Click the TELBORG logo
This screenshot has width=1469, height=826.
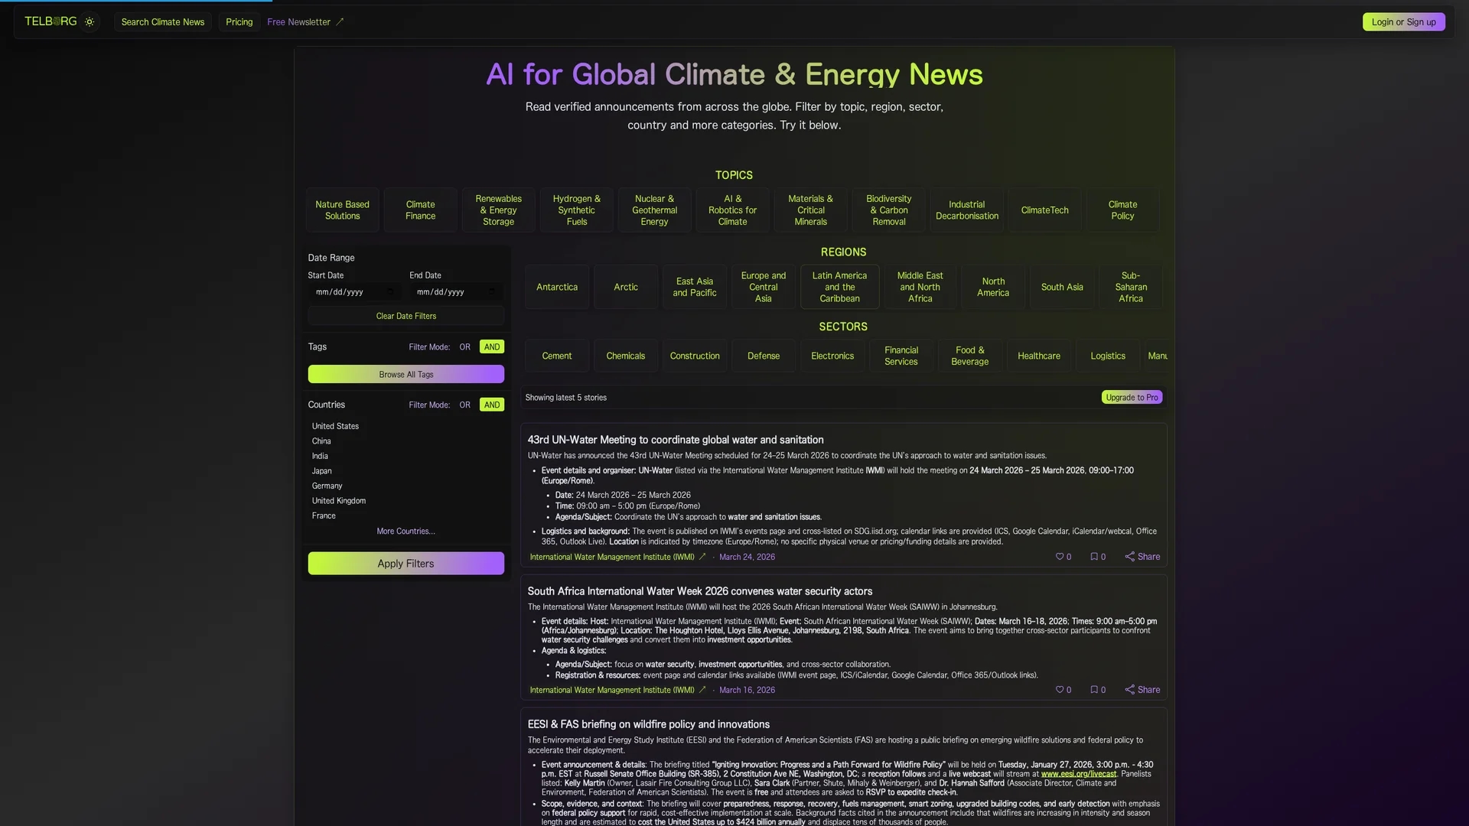[x=50, y=21]
